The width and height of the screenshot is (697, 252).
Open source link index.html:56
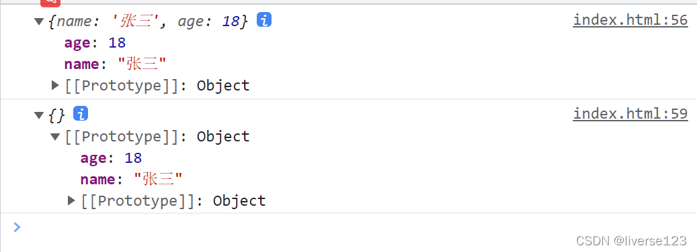point(630,20)
